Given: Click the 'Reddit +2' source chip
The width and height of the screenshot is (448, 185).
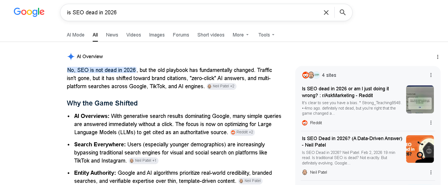Looking at the screenshot, I should (242, 132).
